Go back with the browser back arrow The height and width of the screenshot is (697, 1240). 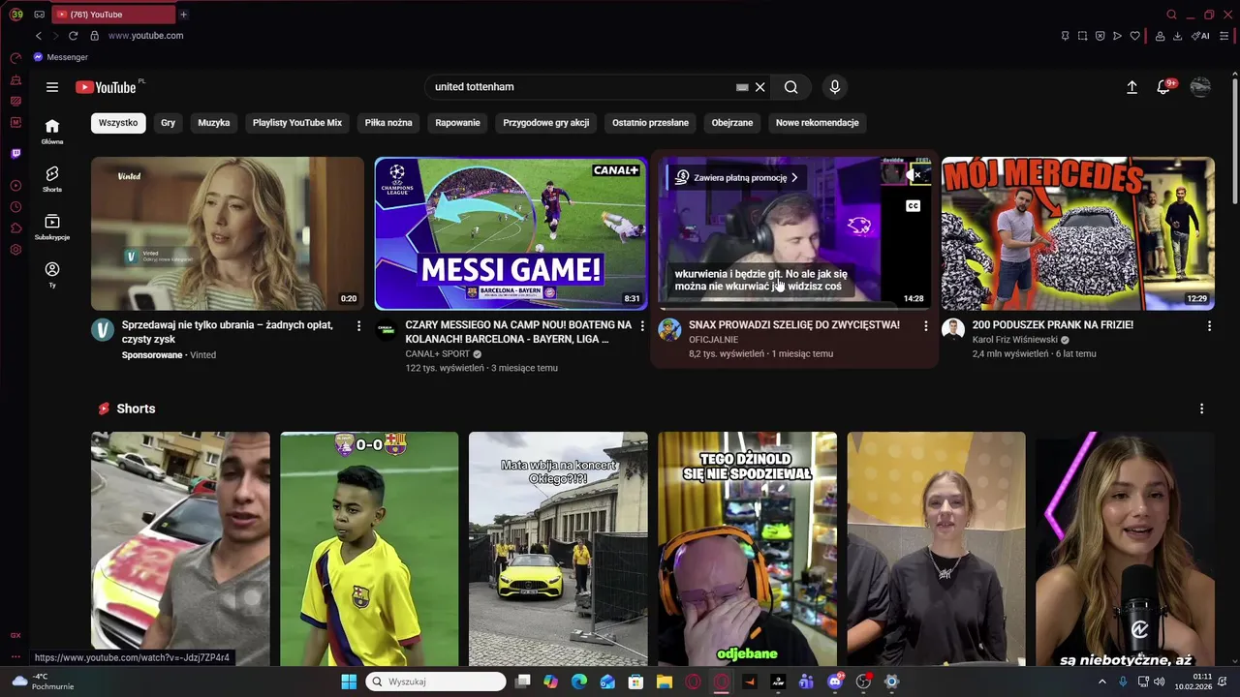39,36
